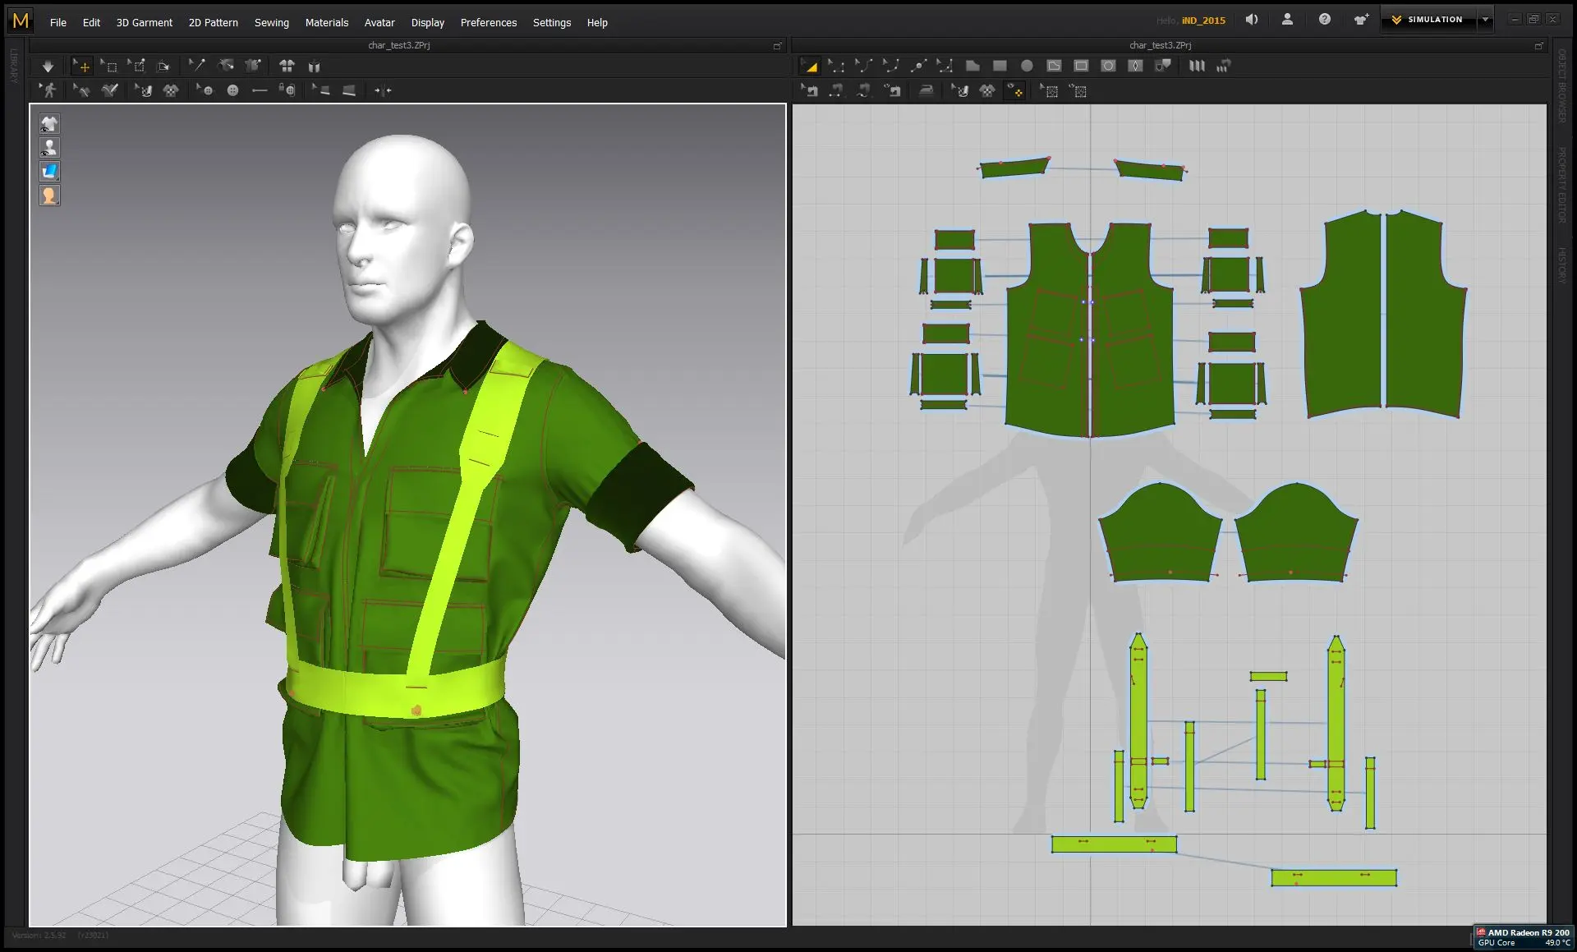Screen dimensions: 1577x952
Task: Open the SIMULATION mode dropdown arrow
Action: pos(1485,20)
